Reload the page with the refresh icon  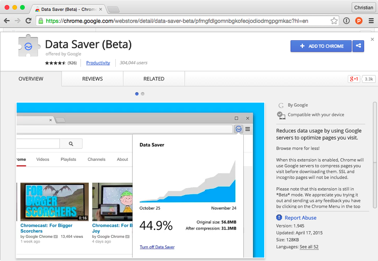click(x=28, y=21)
